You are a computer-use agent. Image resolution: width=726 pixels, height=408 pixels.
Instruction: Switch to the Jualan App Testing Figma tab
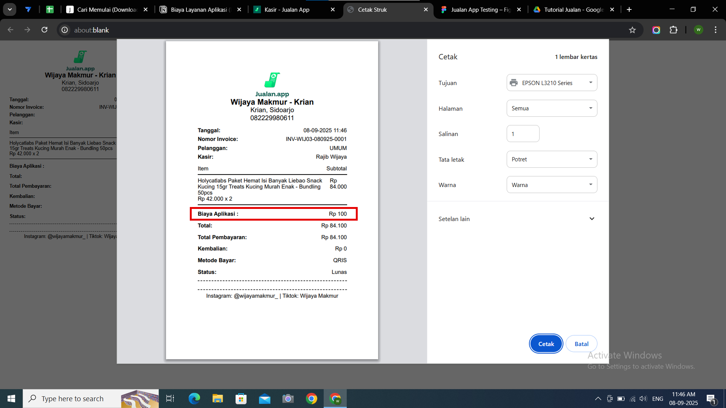point(480,10)
